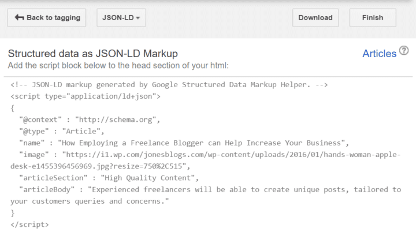This screenshot has width=416, height=239.
Task: Open the JSON-LD format dropdown
Action: pos(121,18)
